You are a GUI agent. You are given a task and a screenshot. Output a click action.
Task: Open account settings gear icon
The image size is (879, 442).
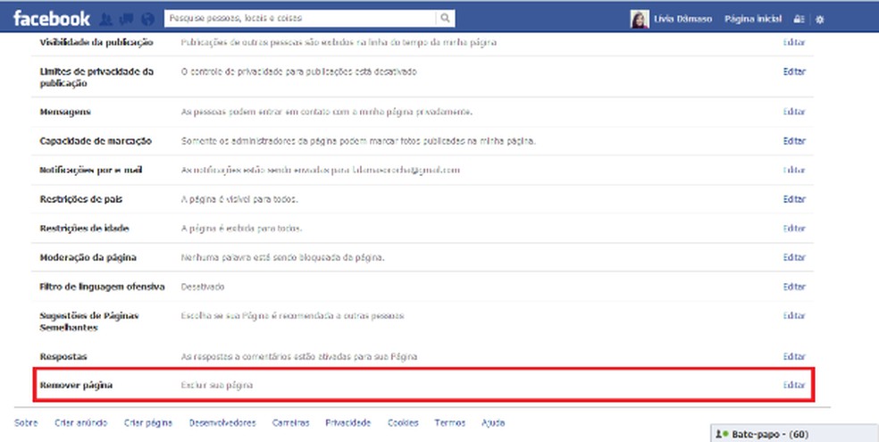tap(819, 19)
